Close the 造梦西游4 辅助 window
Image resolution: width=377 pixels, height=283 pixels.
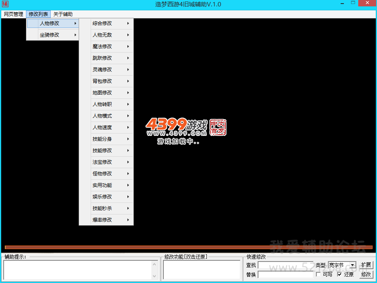(367, 3)
